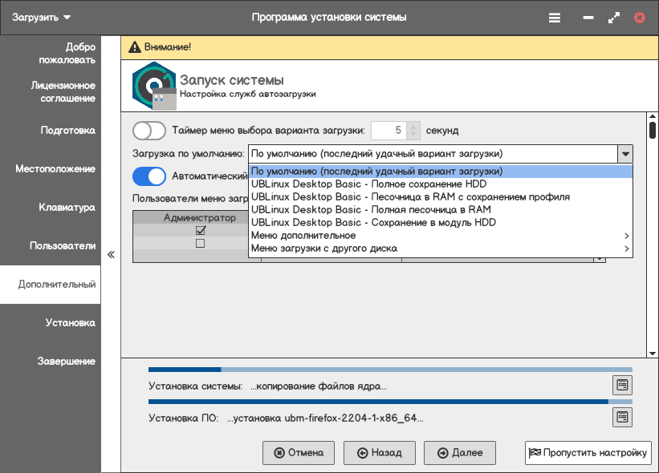Check the empty Администратор checkbox
Screen dimensions: 659x473
[201, 244]
